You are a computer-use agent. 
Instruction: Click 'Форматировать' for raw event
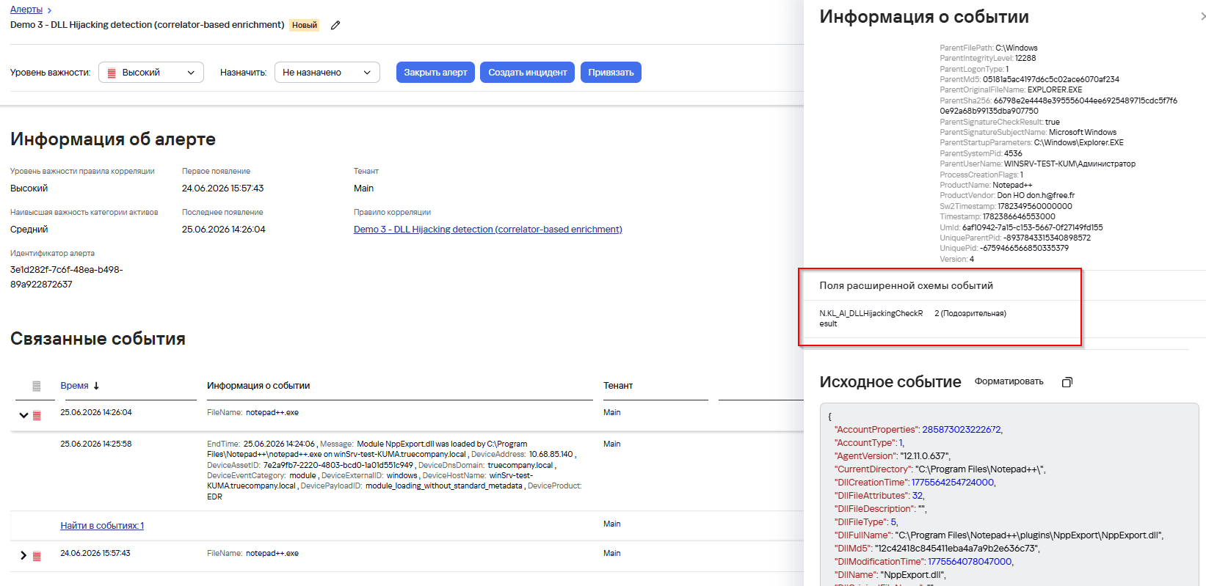(x=1009, y=381)
